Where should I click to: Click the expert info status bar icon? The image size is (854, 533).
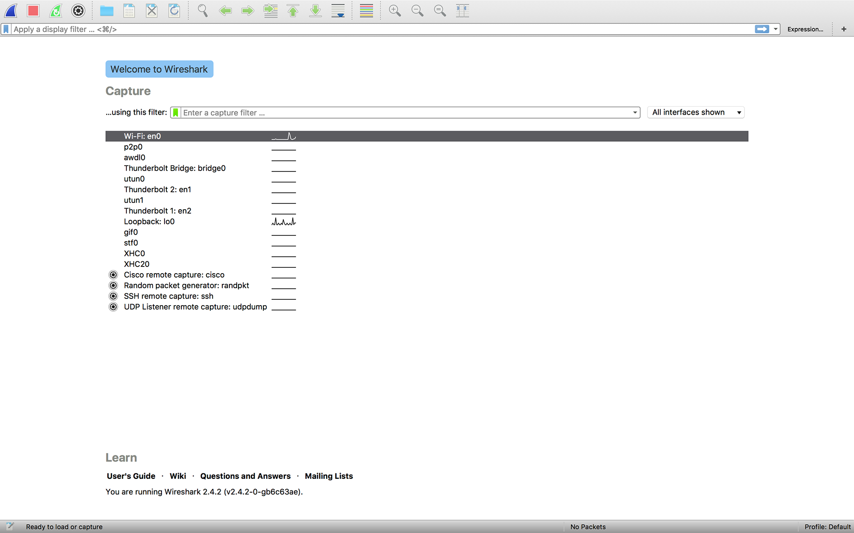(x=10, y=526)
